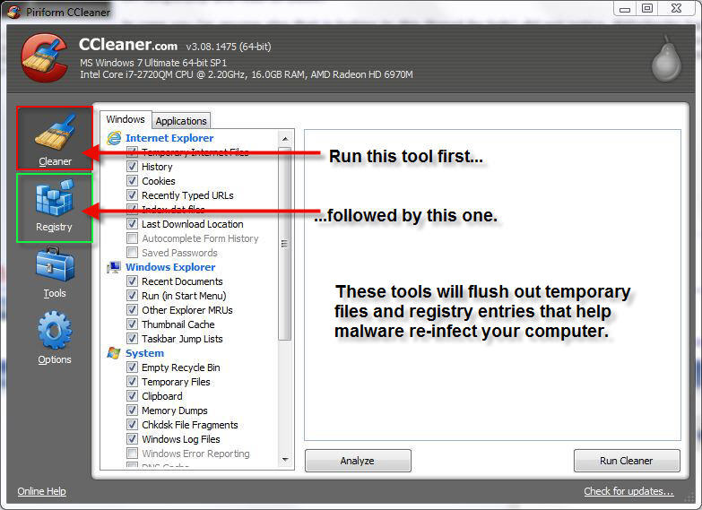Click the System section Windows flag icon

(x=114, y=353)
